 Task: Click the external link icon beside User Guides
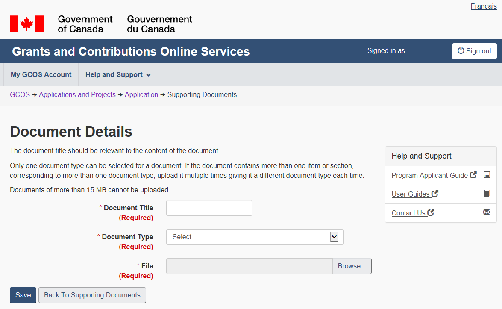tap(435, 194)
